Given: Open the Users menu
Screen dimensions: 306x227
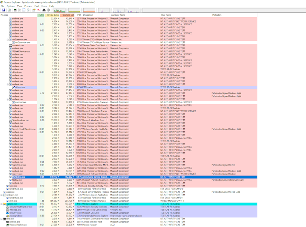Looking at the screenshot, I should coord(44,6).
